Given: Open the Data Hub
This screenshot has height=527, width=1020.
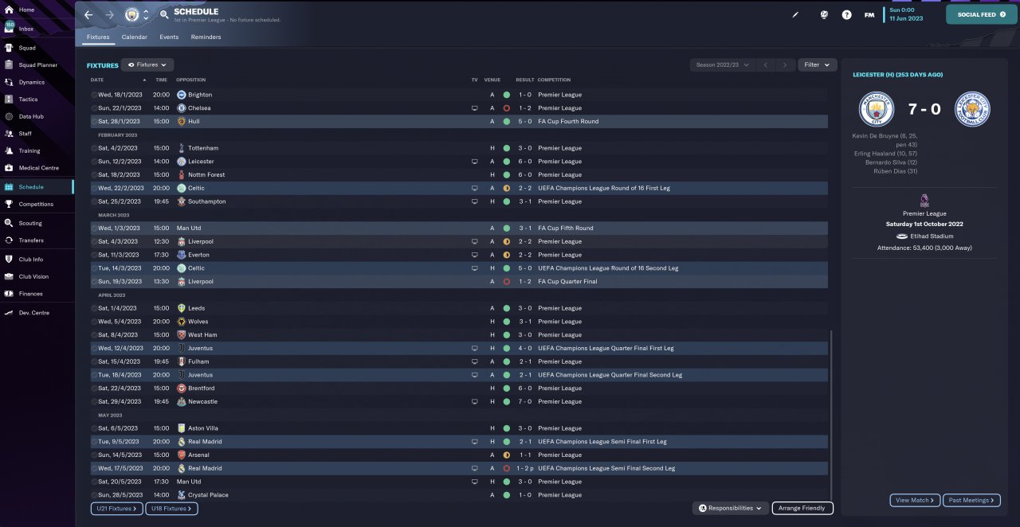Looking at the screenshot, I should click(31, 116).
